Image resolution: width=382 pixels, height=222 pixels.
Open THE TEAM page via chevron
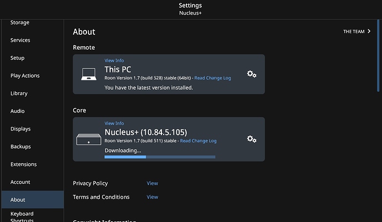pos(369,31)
